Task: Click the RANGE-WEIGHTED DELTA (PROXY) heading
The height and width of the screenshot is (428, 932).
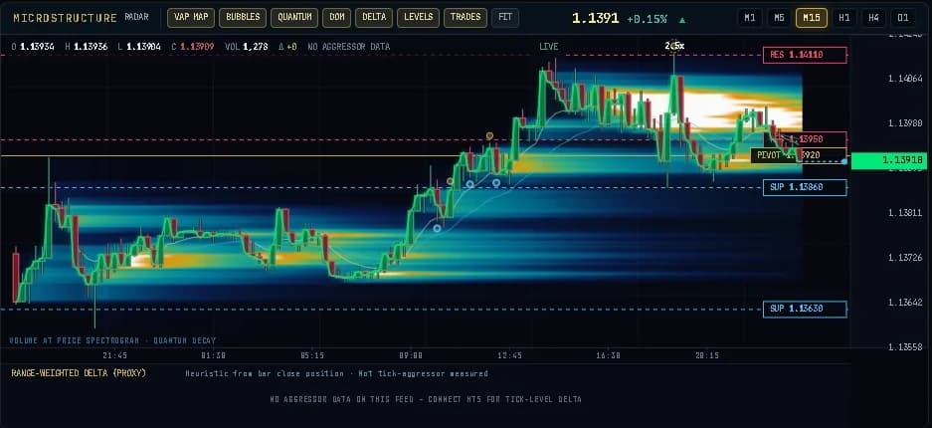Action: (79, 372)
